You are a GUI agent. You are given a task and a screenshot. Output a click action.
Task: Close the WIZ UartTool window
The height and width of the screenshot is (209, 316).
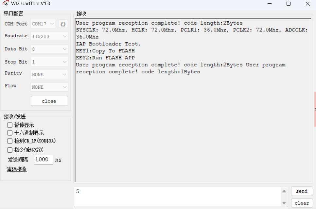point(307,4)
